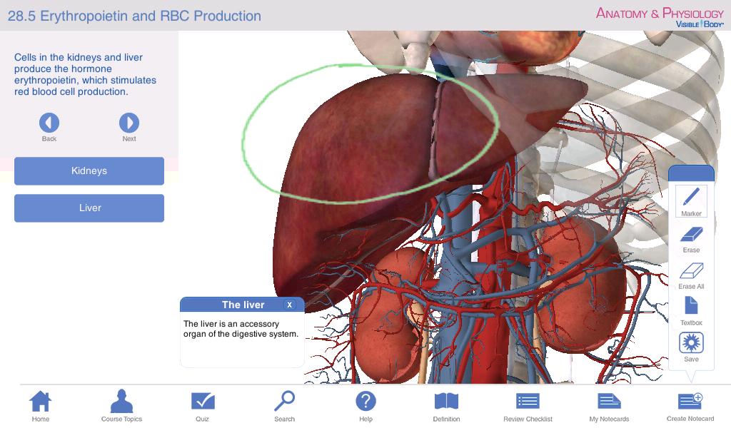This screenshot has height=428, width=731.
Task: Select the Marker annotation tool
Action: point(691,201)
